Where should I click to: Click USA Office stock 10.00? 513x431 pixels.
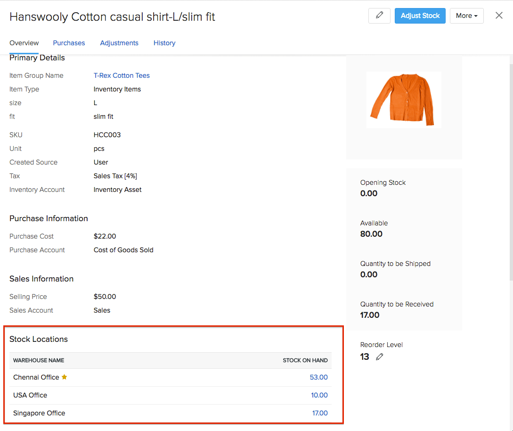coord(319,395)
